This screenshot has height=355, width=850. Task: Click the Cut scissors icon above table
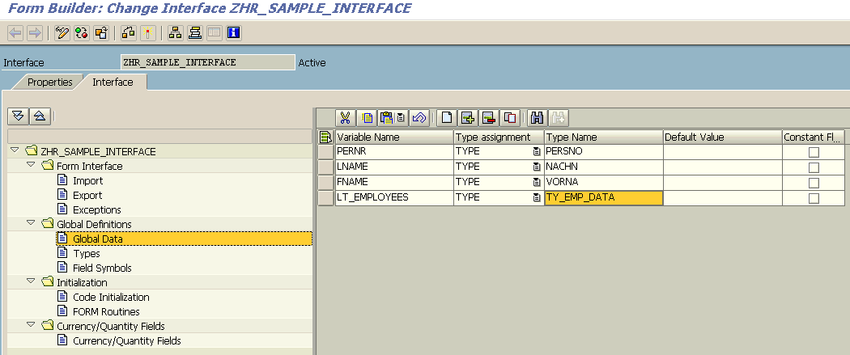tap(346, 118)
